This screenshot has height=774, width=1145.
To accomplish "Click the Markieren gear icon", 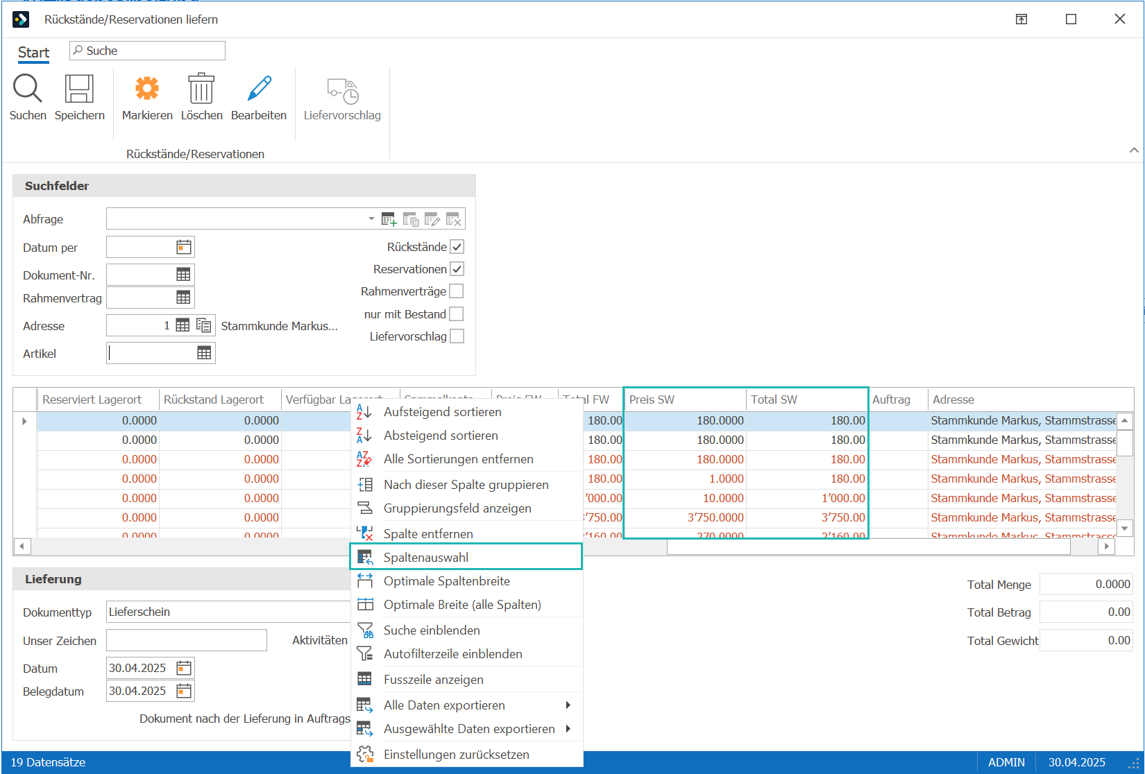I will point(147,88).
